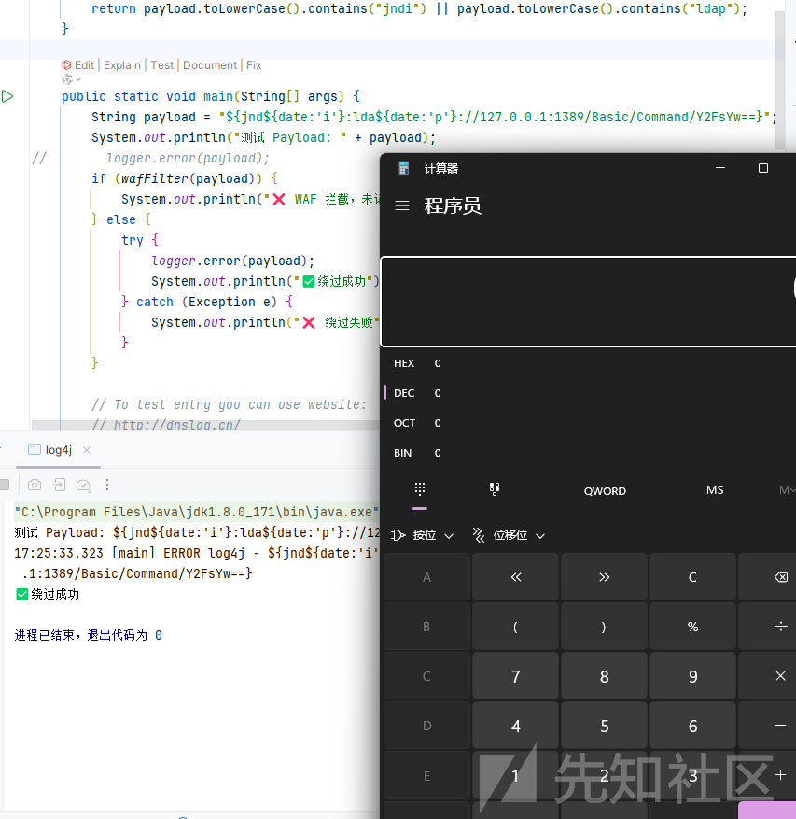796x819 pixels.
Task: Run main method via gutter play icon
Action: pos(7,96)
